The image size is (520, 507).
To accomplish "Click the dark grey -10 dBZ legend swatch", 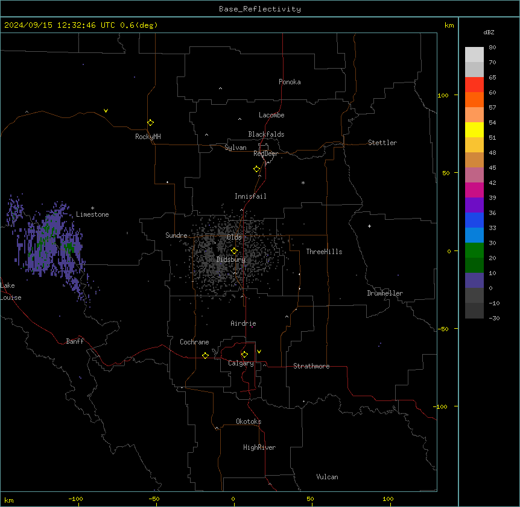I will 474,311.
